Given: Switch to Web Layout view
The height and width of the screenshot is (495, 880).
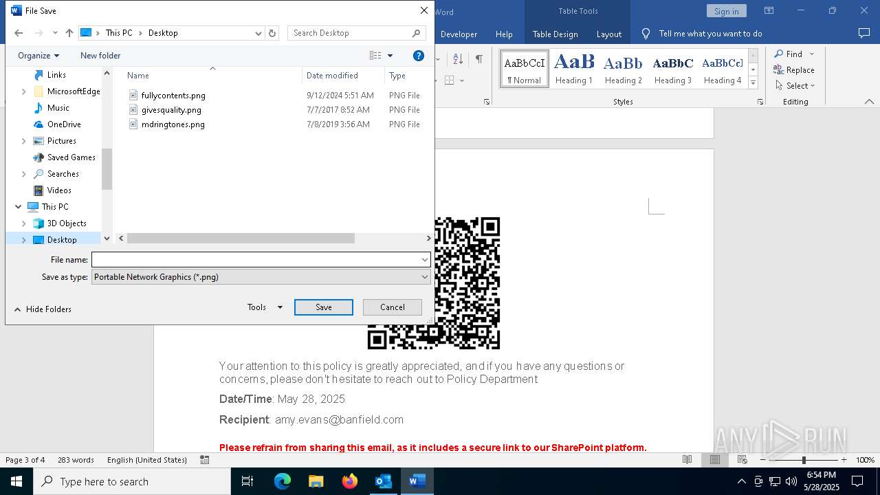Looking at the screenshot, I should pos(742,460).
